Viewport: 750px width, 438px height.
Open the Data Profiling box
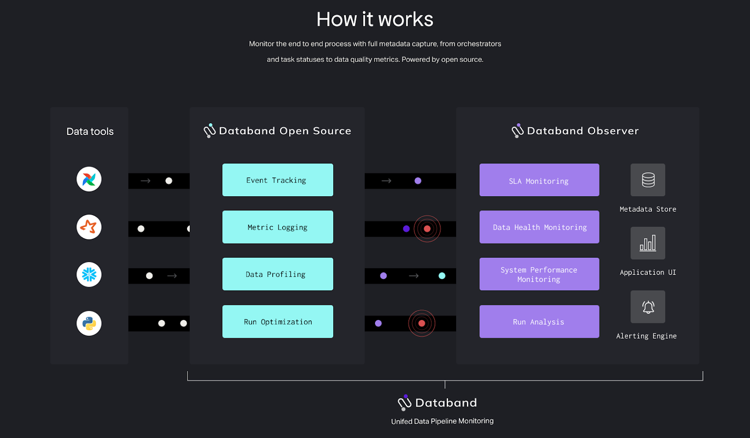(x=277, y=274)
